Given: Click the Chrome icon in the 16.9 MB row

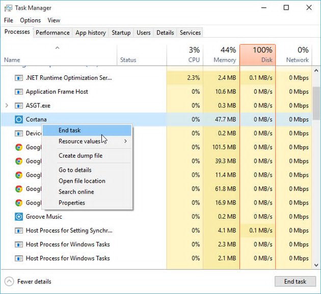Looking at the screenshot, I should (19, 203).
